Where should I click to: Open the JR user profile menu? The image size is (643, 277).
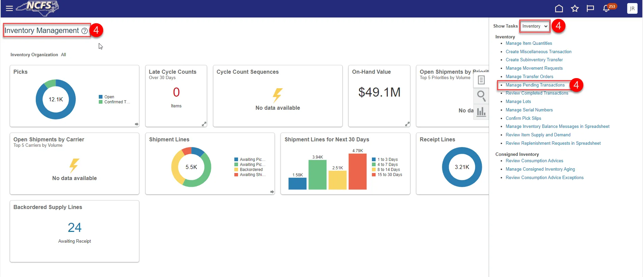click(632, 8)
